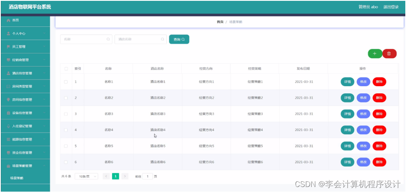Click 经营策略2 table cell
This screenshot has height=192, width=407.
click(x=255, y=98)
